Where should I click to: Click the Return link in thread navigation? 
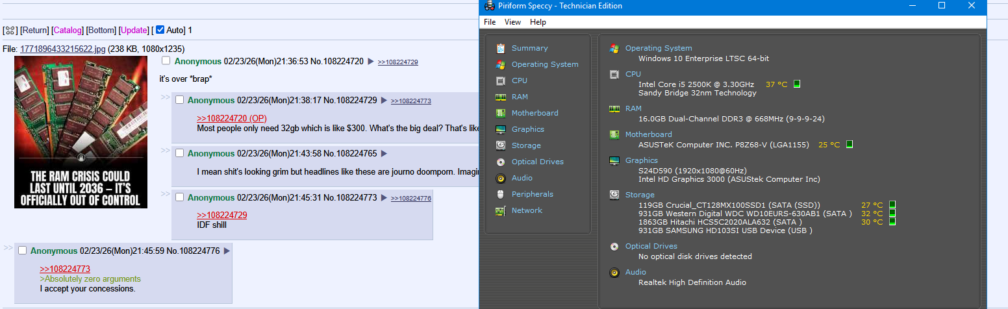34,31
